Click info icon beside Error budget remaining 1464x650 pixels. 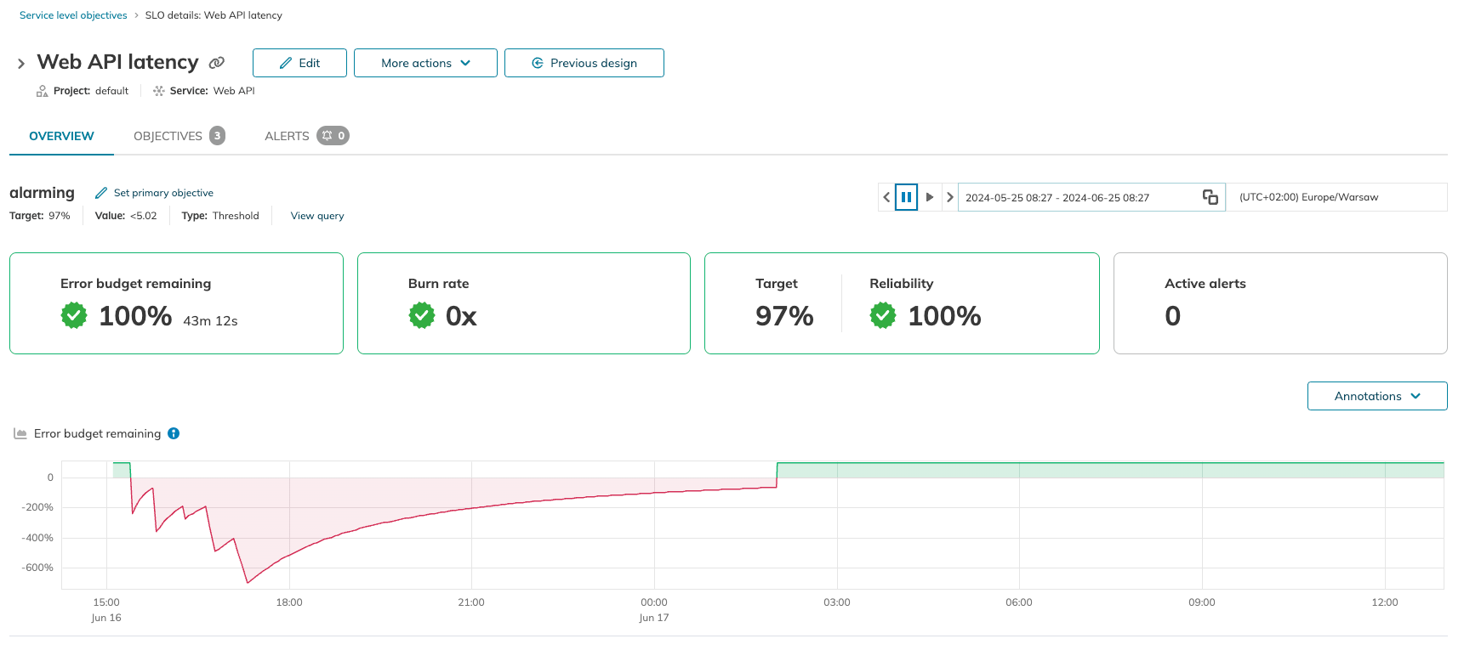[x=174, y=433]
